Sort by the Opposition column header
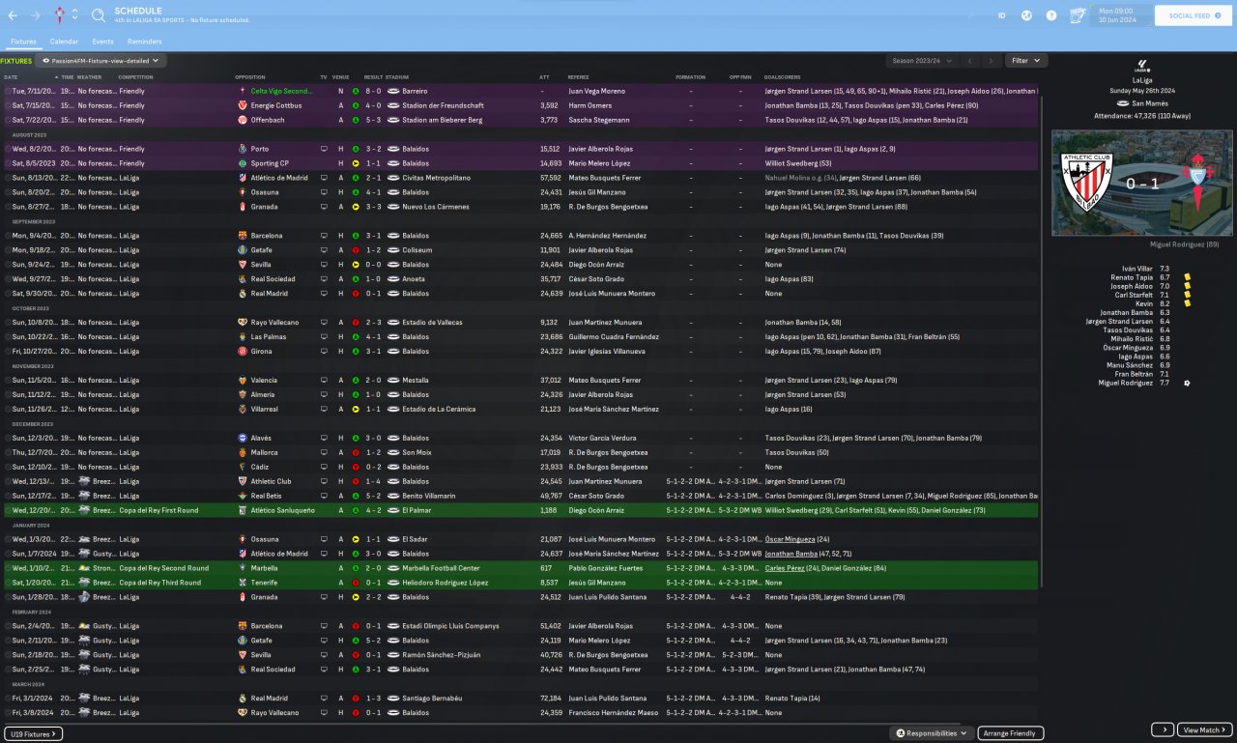The image size is (1237, 743). [x=250, y=77]
